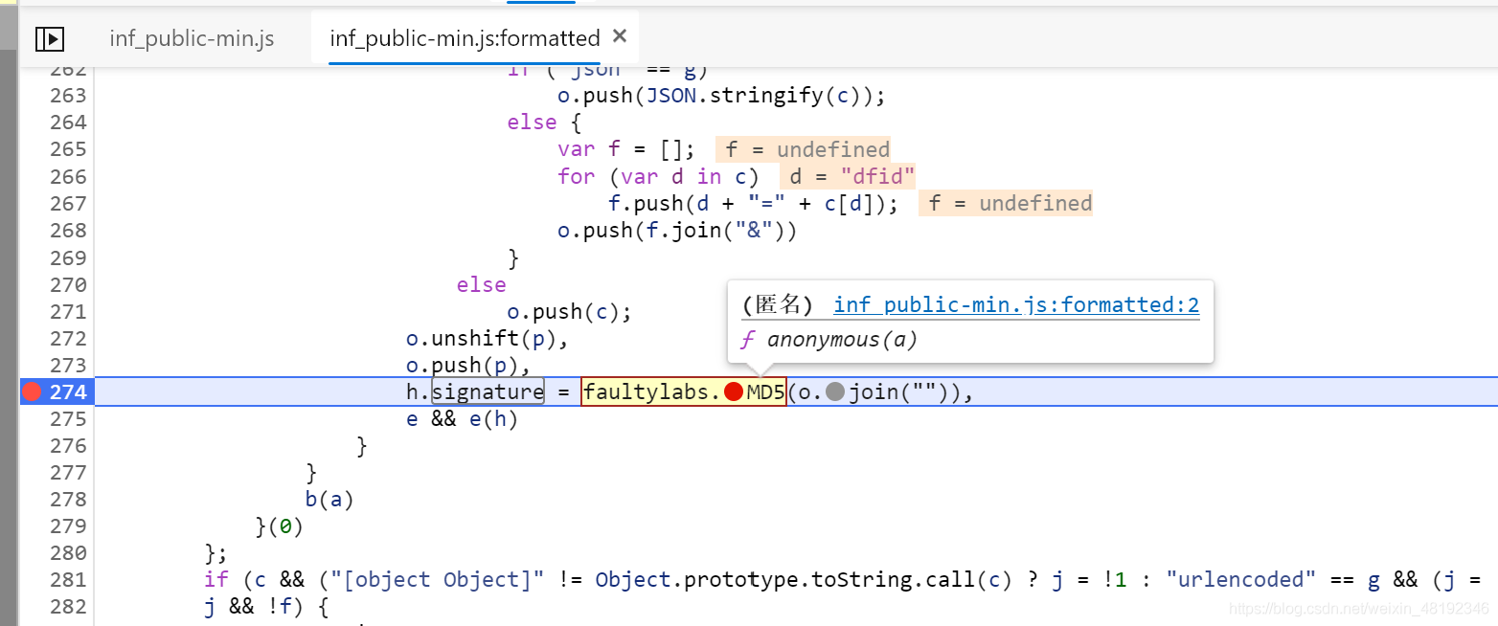Set breakpoint at line number 282
The height and width of the screenshot is (626, 1498).
click(67, 606)
